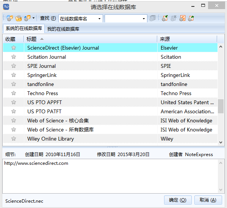This screenshot has height=208, width=227.
Task: Select Techno Press title row
Action: coord(110,93)
